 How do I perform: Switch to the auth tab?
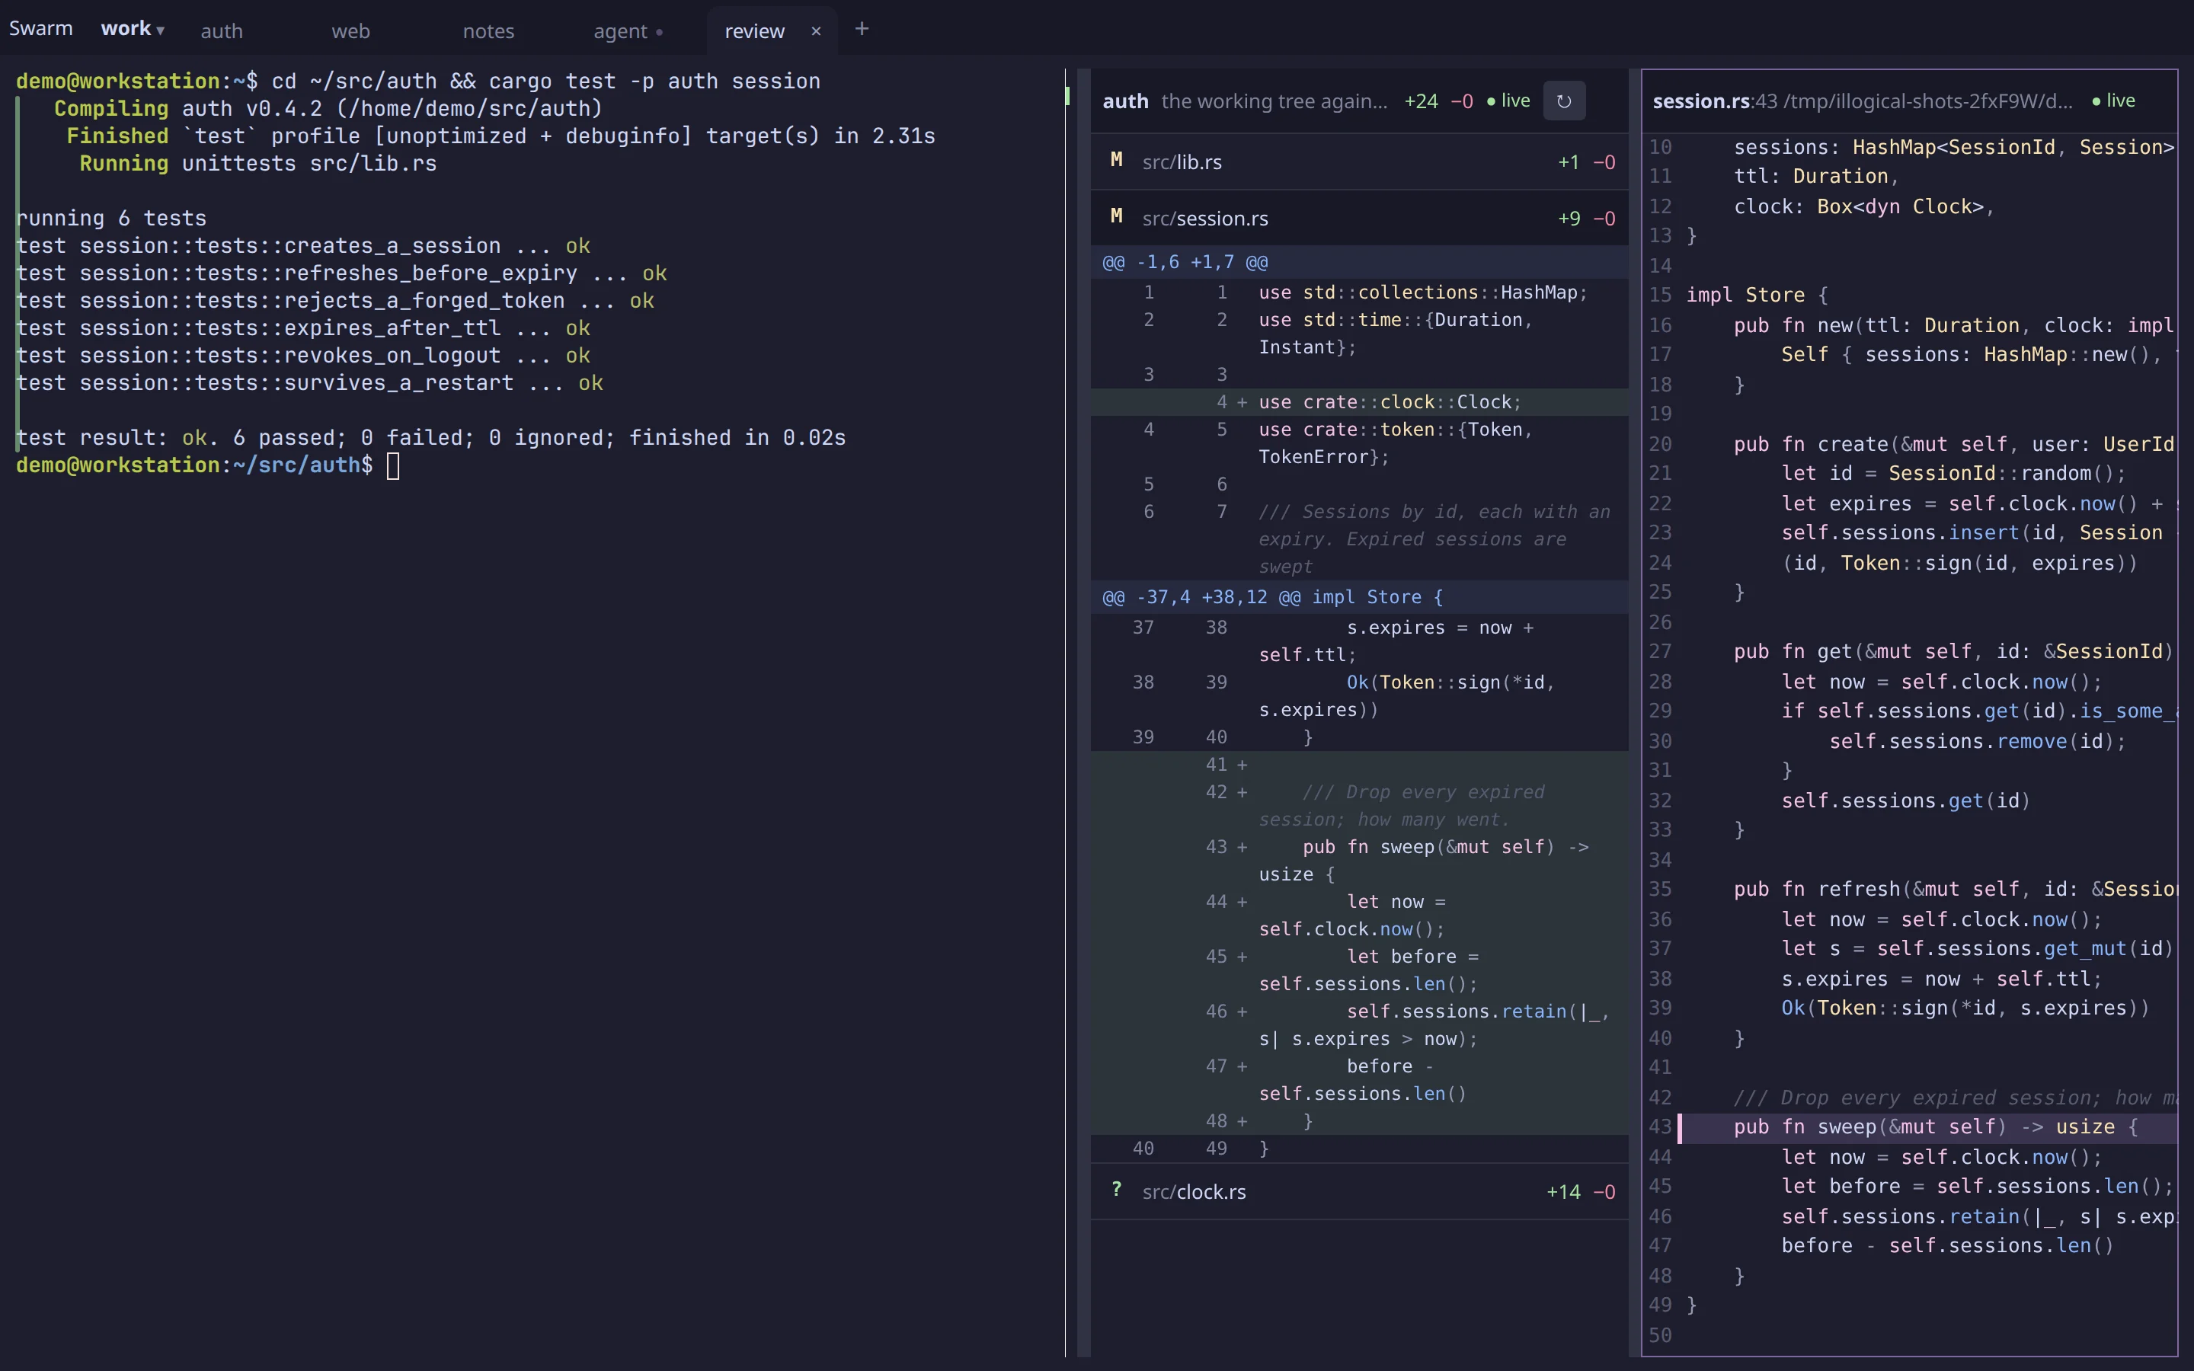pos(221,30)
